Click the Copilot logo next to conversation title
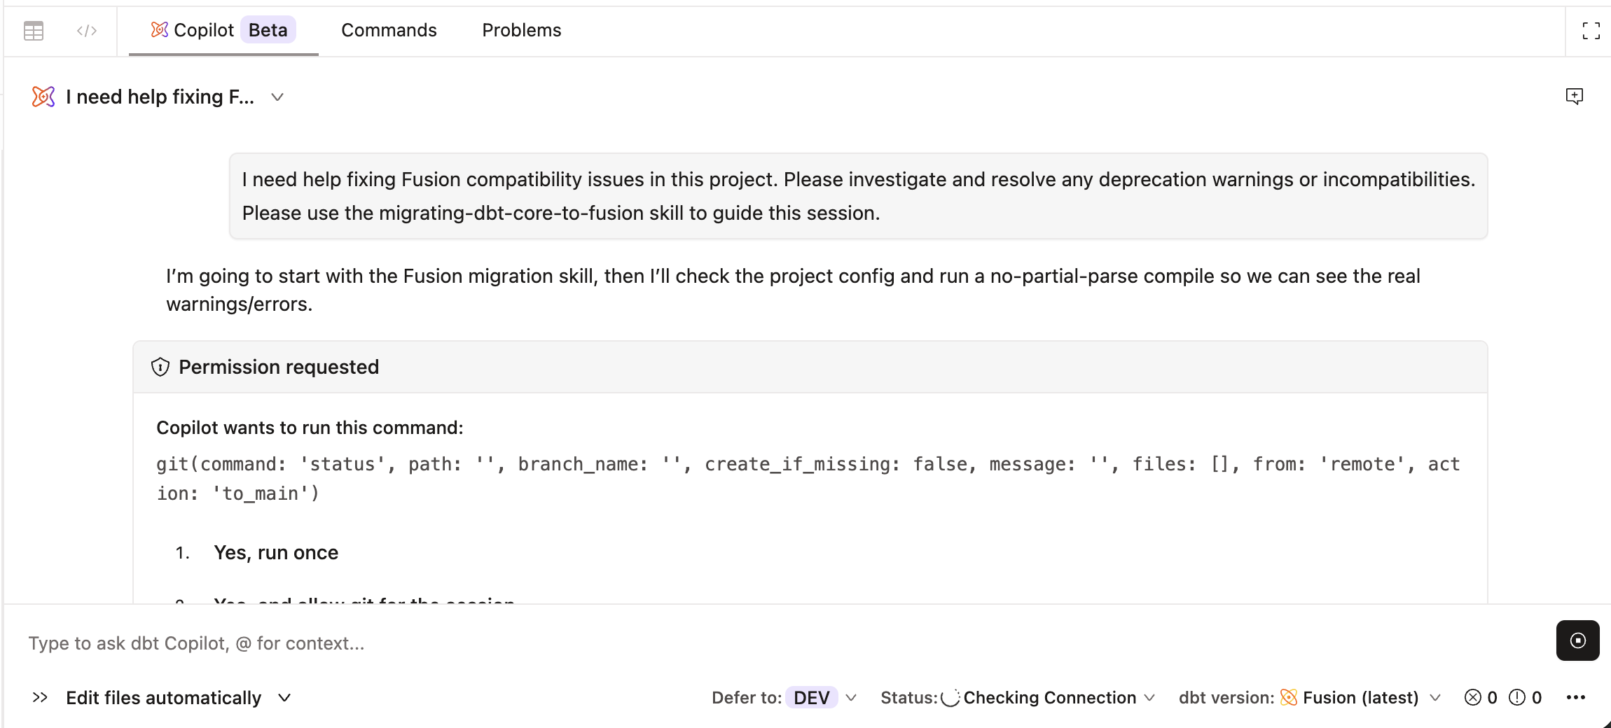This screenshot has height=728, width=1611. point(43,97)
